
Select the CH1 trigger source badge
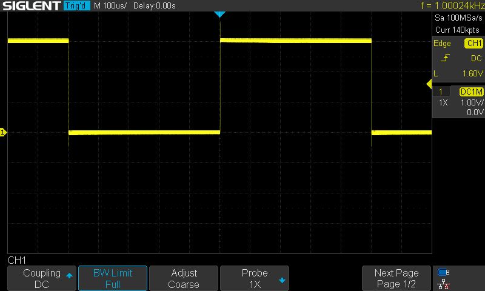click(x=473, y=43)
